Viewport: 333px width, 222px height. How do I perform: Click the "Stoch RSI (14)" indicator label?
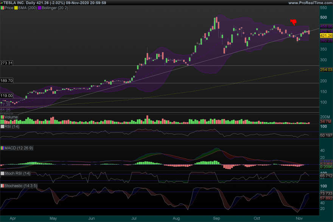(x=17, y=173)
